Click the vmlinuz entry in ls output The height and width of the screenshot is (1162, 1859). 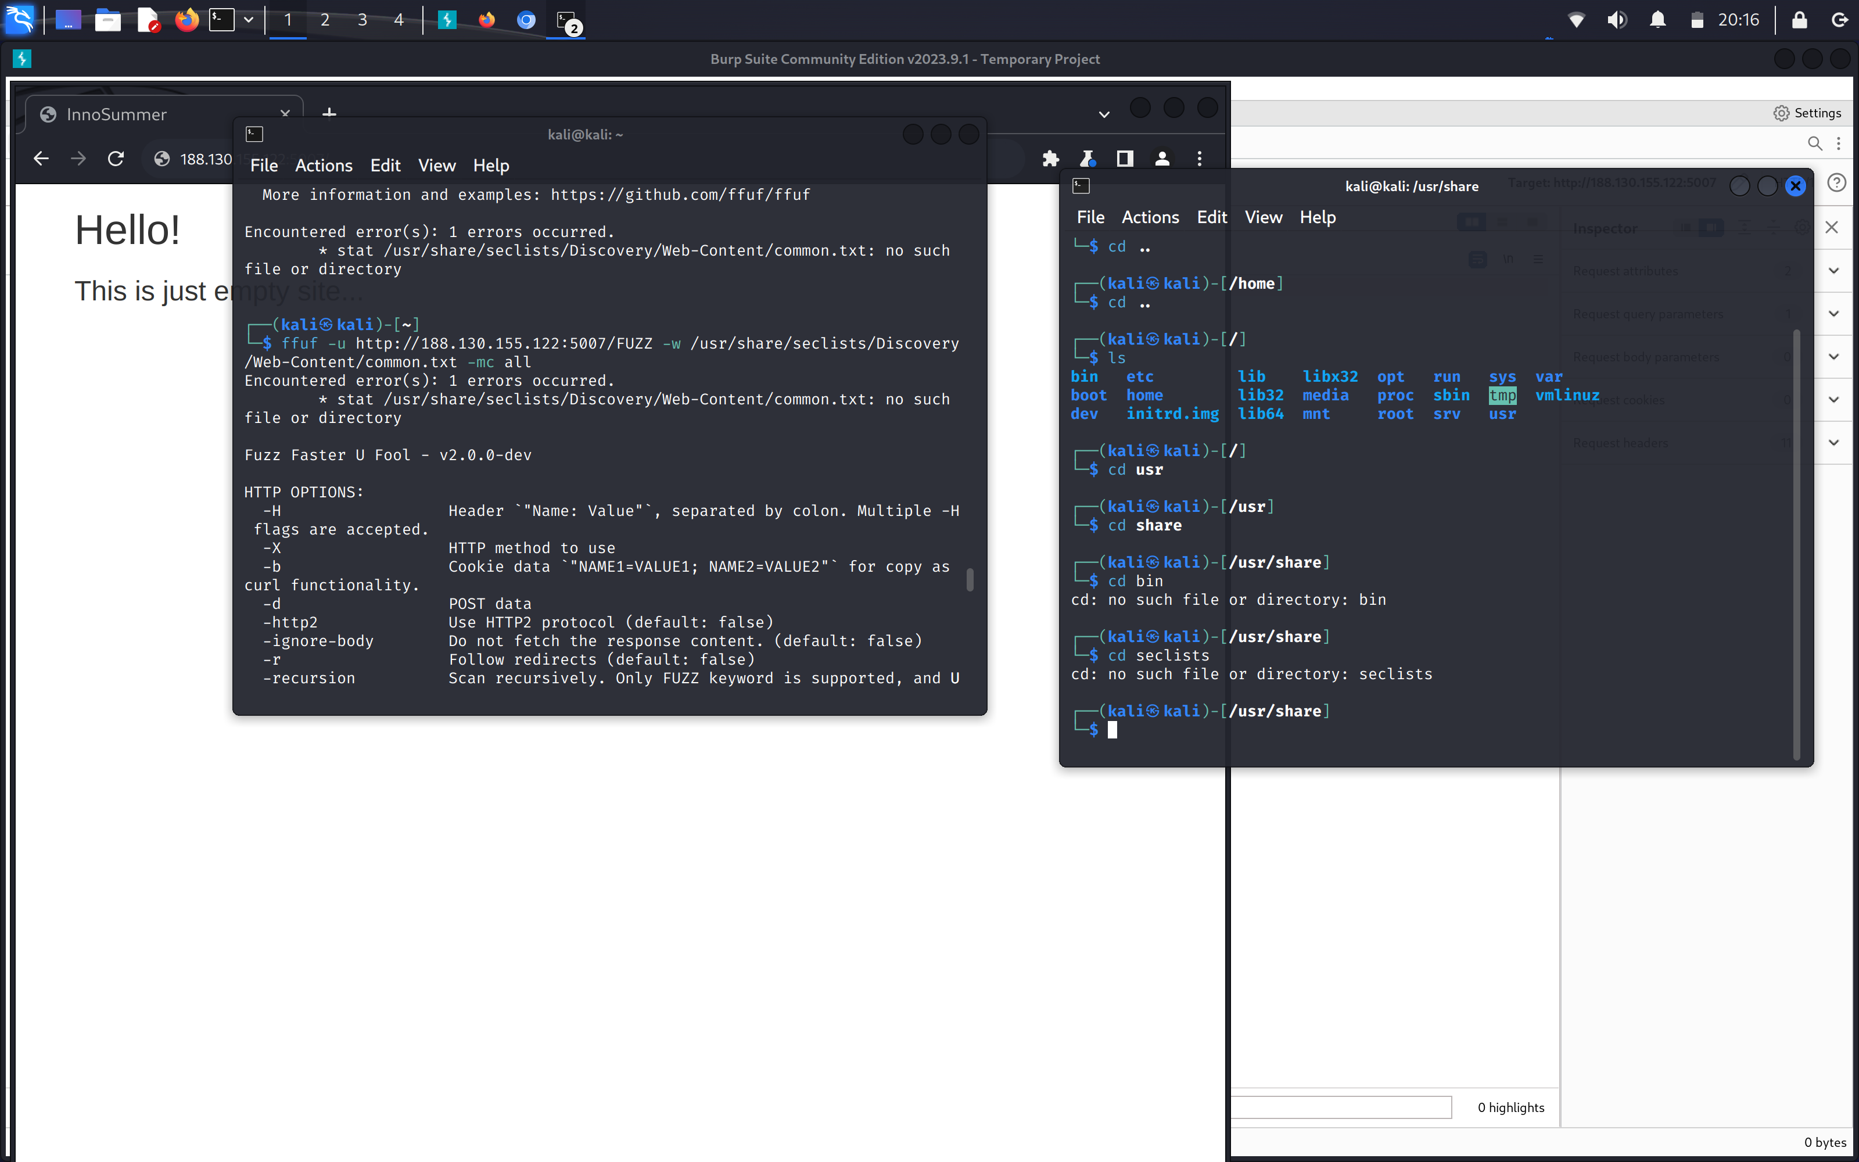[x=1567, y=395]
